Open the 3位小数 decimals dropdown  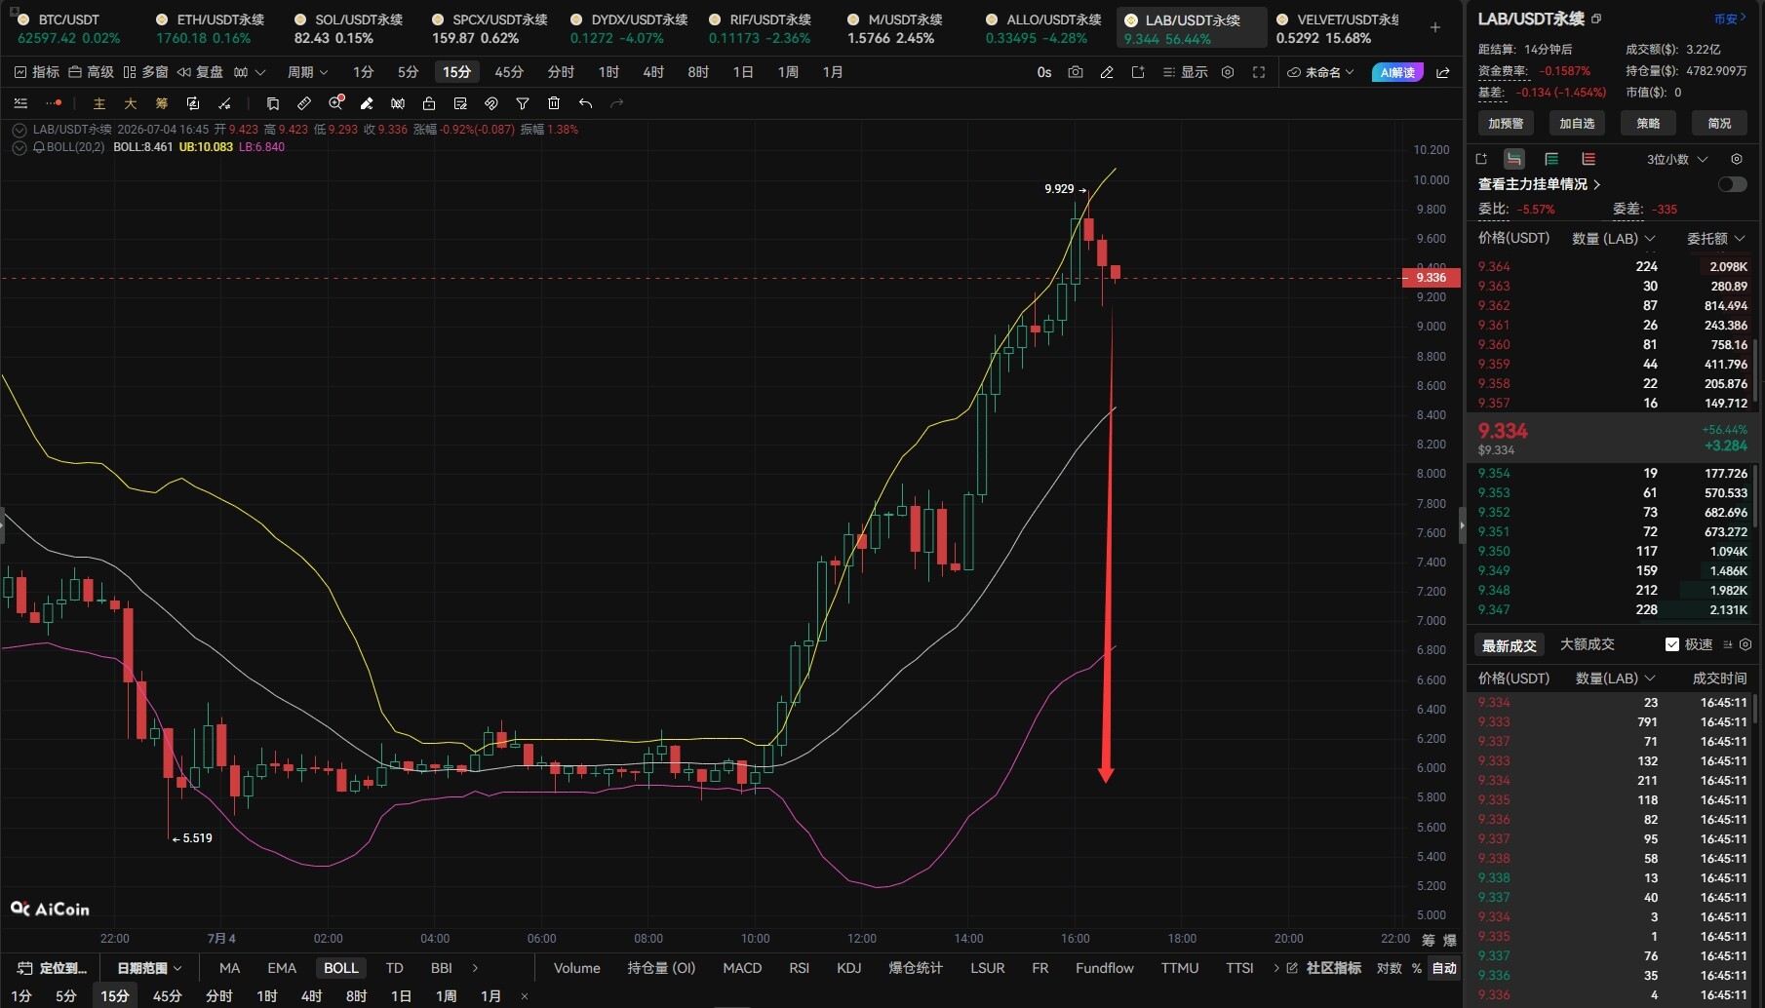pos(1677,159)
